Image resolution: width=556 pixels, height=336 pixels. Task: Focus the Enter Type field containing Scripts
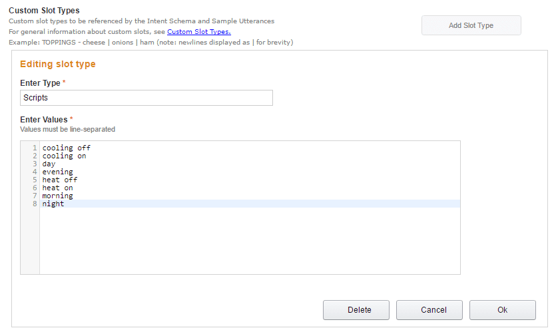(x=146, y=98)
